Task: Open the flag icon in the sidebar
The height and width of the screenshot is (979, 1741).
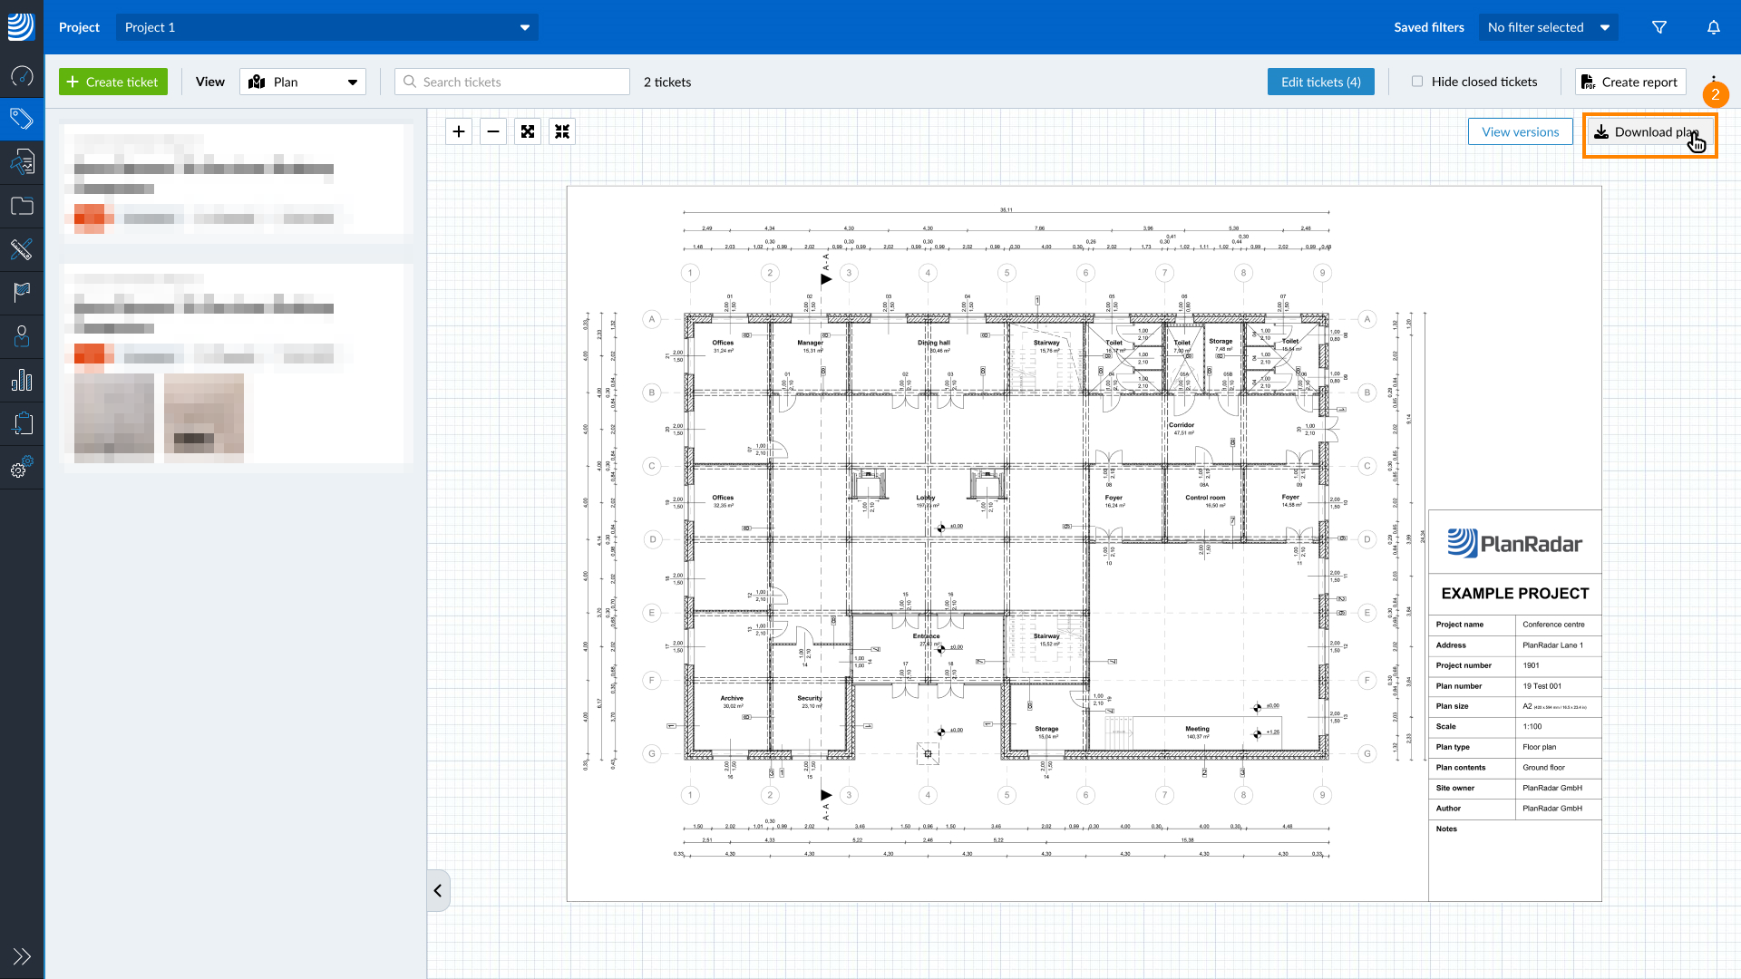Action: click(22, 292)
